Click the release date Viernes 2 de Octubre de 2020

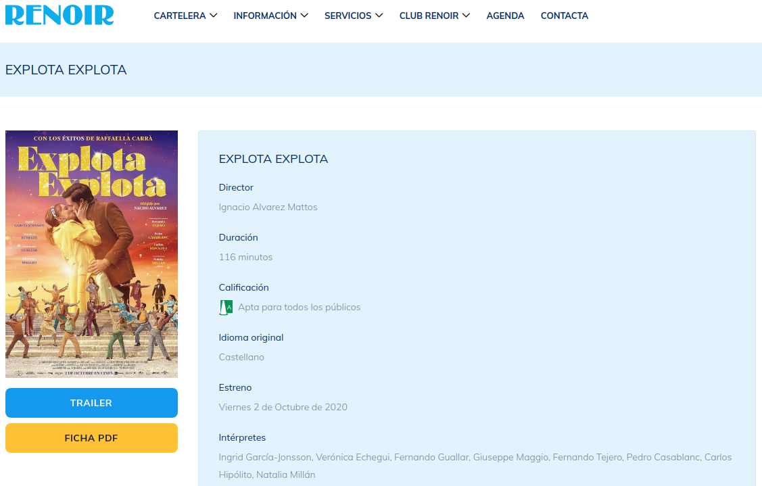[283, 408]
